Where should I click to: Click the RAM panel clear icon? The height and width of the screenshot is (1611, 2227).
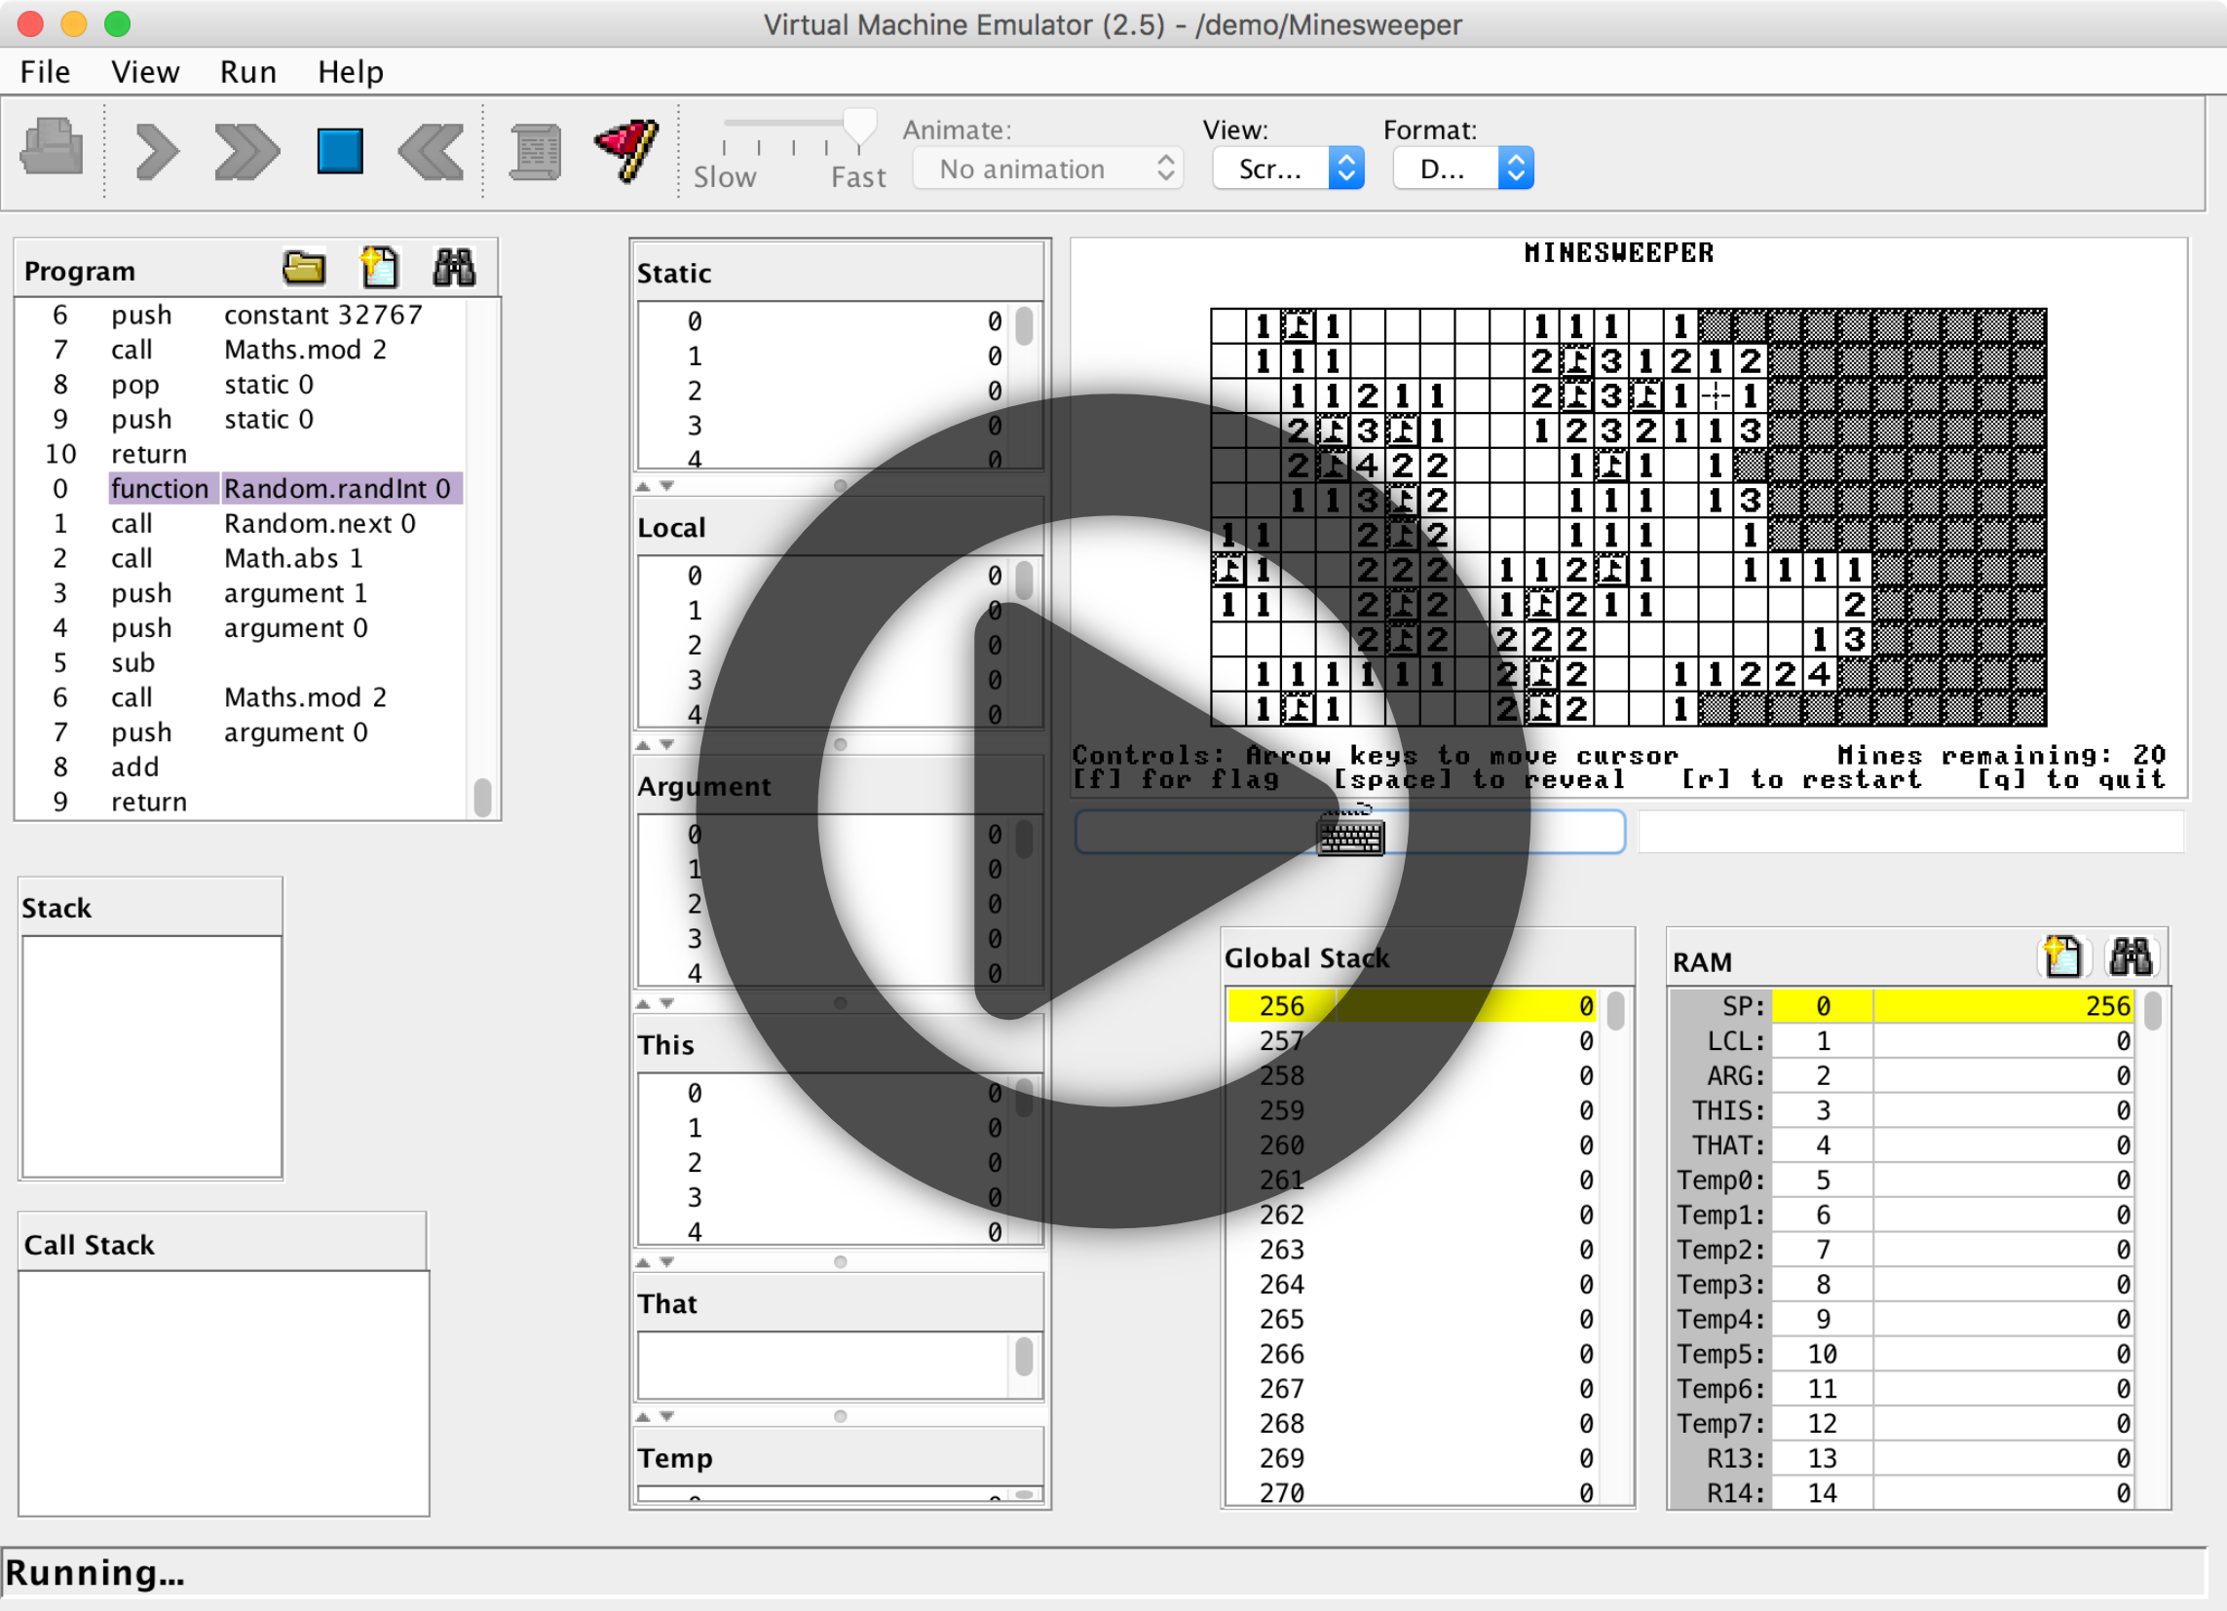point(2061,956)
